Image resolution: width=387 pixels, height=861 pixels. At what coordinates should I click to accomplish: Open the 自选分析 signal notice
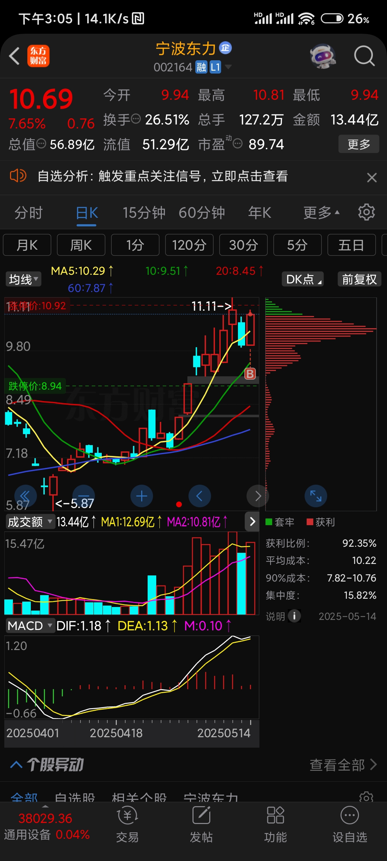[163, 176]
